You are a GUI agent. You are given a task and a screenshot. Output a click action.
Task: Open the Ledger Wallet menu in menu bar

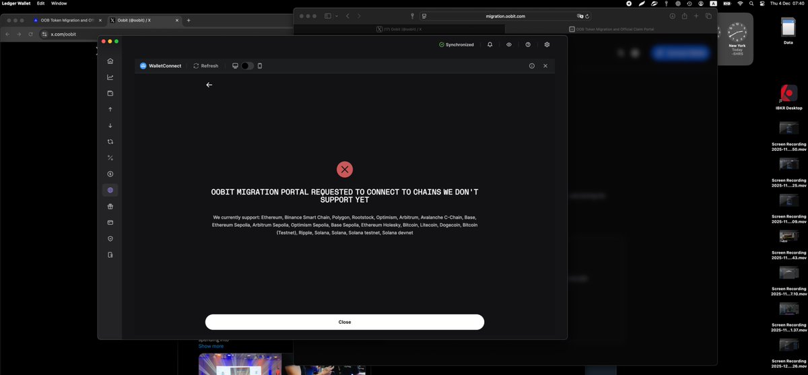[x=17, y=3]
